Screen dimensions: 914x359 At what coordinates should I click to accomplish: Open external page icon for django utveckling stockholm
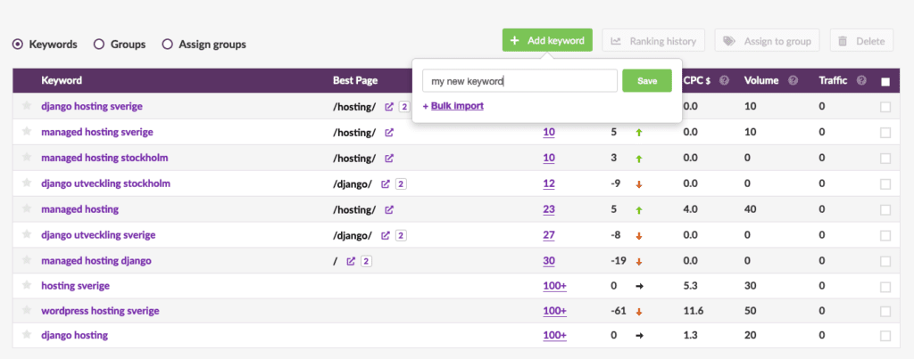[x=386, y=184]
